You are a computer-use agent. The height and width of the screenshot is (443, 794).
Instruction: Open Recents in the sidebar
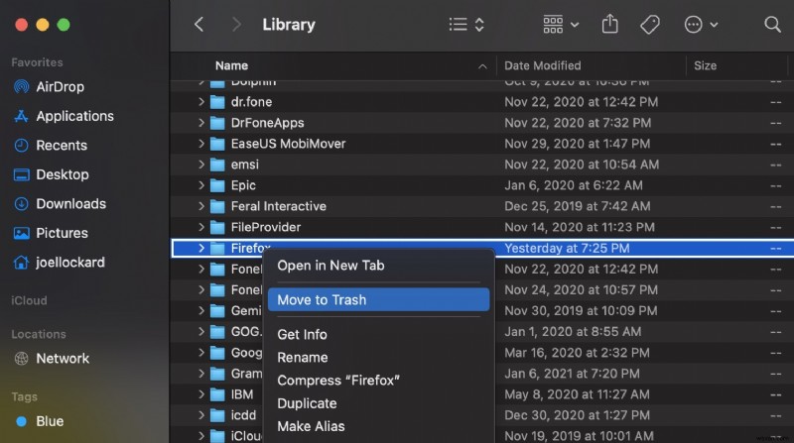[x=62, y=145]
